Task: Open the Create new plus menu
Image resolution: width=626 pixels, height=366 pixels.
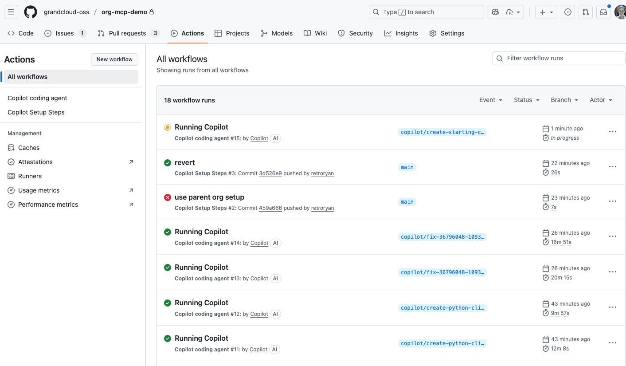Action: pos(546,12)
